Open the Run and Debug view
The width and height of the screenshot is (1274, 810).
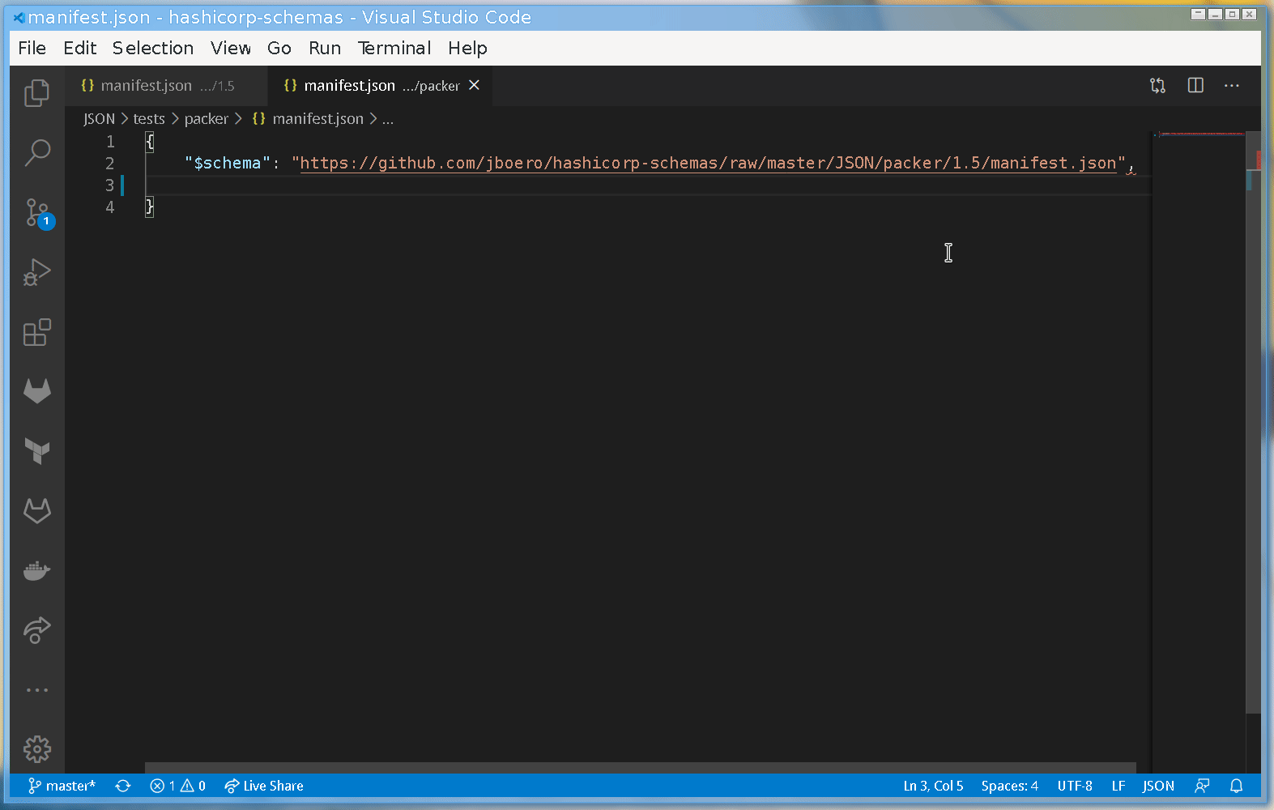pyautogui.click(x=37, y=272)
